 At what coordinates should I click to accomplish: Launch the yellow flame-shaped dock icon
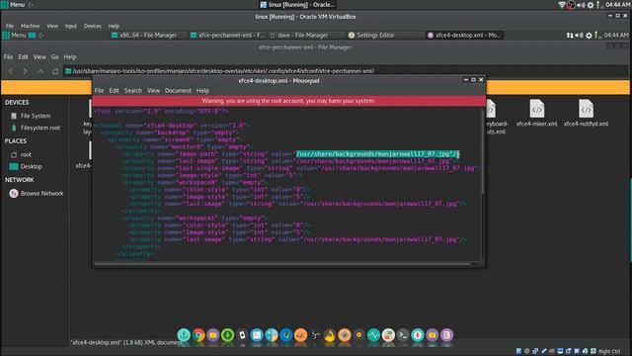(x=330, y=334)
